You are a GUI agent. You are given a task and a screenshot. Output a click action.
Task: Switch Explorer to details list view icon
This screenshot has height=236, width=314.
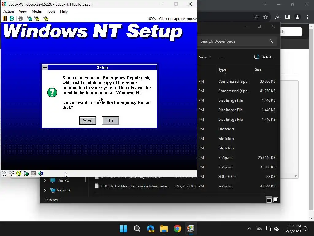click(269, 200)
